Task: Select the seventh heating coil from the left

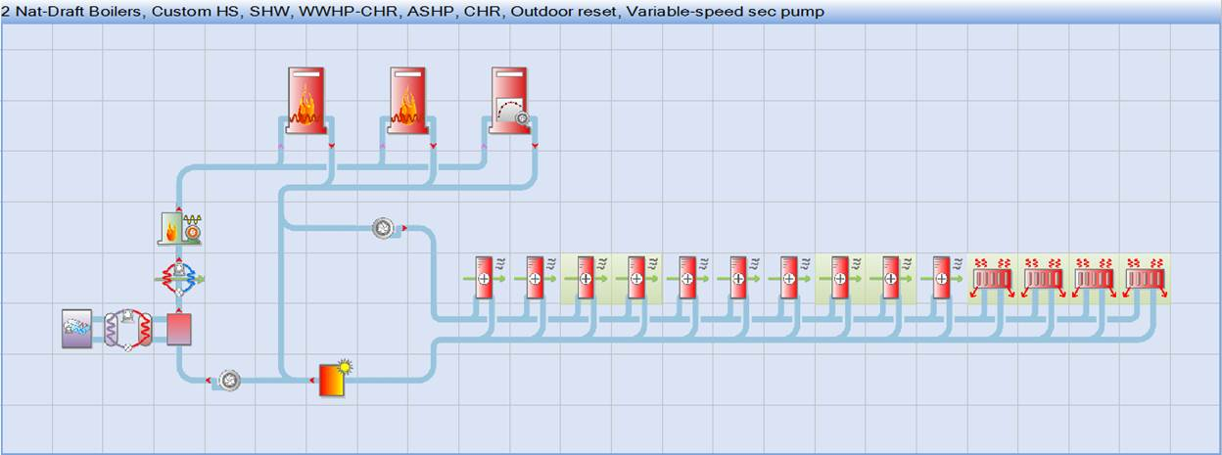Action: click(x=790, y=278)
